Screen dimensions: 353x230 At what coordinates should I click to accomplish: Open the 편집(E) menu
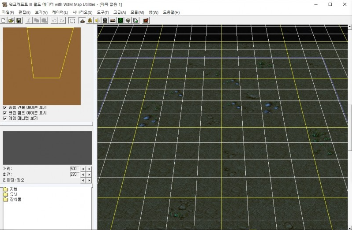(x=24, y=12)
